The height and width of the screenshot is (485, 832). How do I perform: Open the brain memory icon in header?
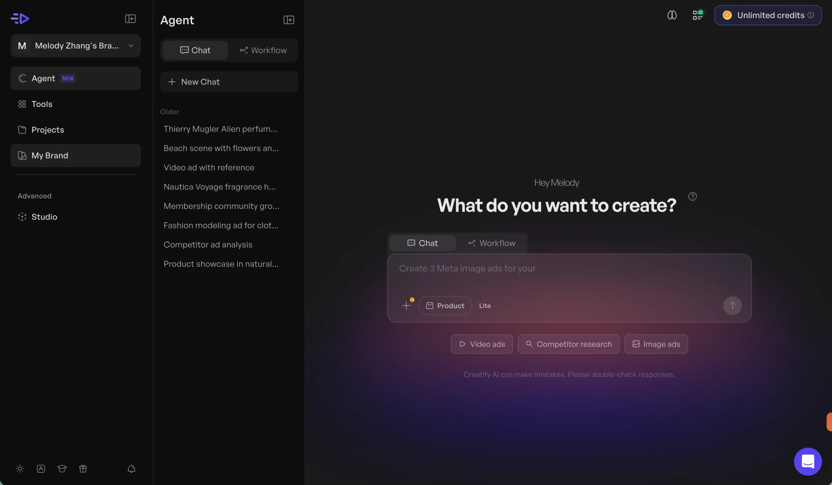[x=672, y=15]
